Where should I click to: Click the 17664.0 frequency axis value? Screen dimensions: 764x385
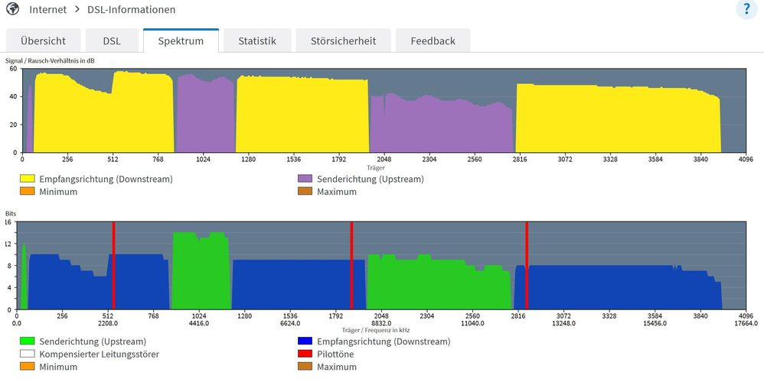pyautogui.click(x=746, y=323)
